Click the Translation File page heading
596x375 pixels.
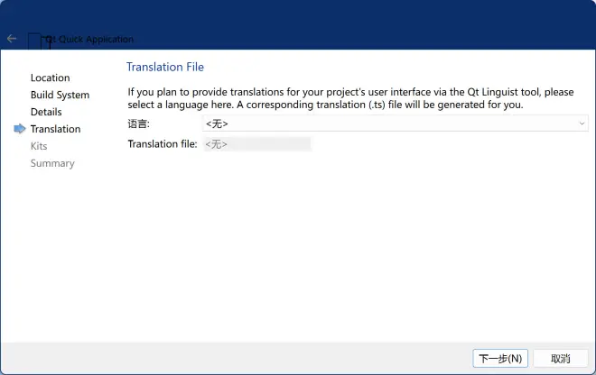pyautogui.click(x=165, y=67)
